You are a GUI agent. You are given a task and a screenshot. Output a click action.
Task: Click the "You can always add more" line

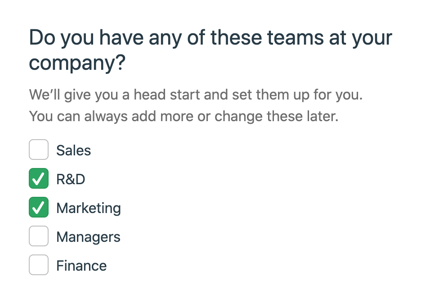point(184,117)
